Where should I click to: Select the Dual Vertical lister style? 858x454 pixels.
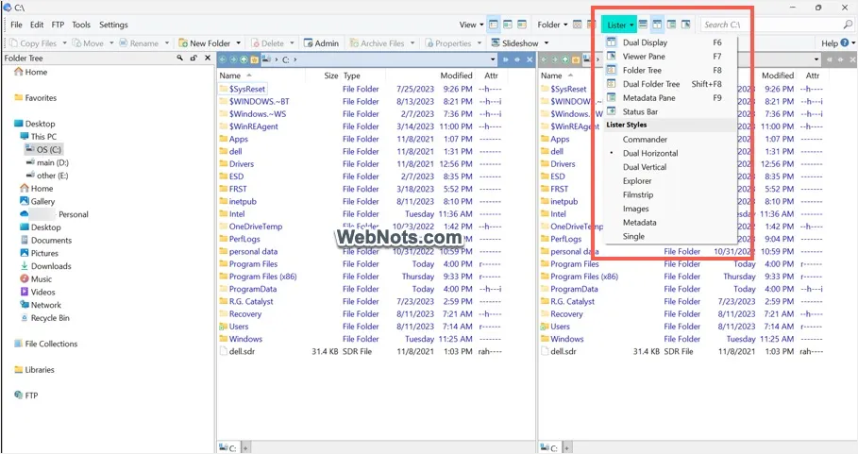pos(645,167)
